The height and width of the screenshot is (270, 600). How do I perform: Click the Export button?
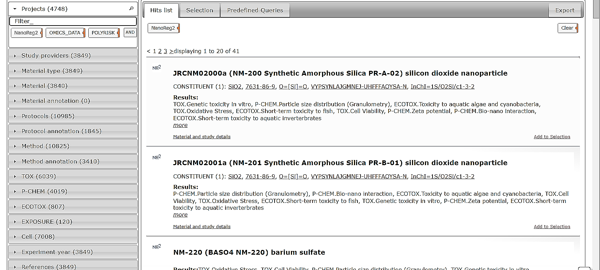[x=565, y=10]
